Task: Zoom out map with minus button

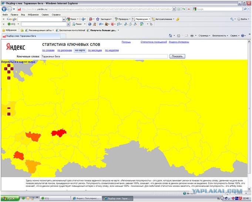Action: pos(9,114)
